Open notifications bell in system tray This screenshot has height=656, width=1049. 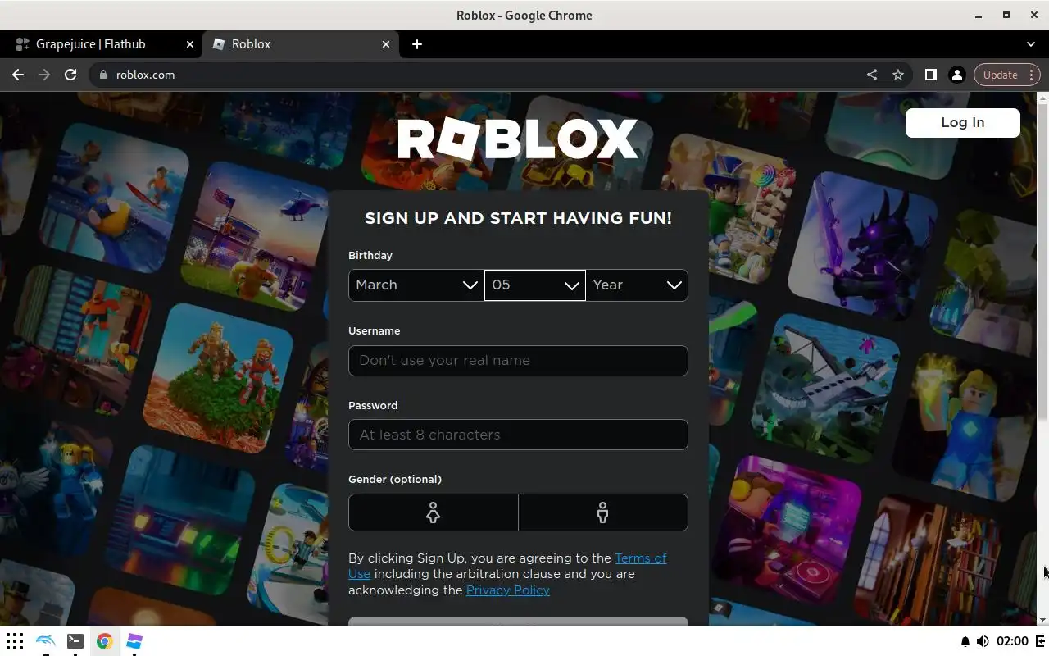point(965,641)
